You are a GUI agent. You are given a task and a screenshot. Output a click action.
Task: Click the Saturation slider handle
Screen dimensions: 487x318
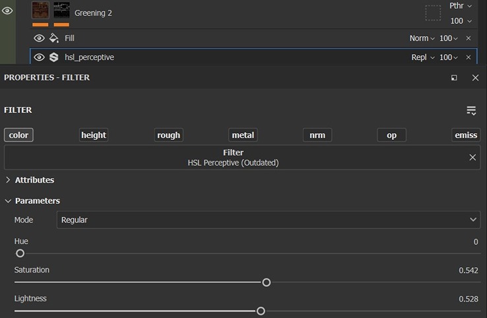click(267, 282)
